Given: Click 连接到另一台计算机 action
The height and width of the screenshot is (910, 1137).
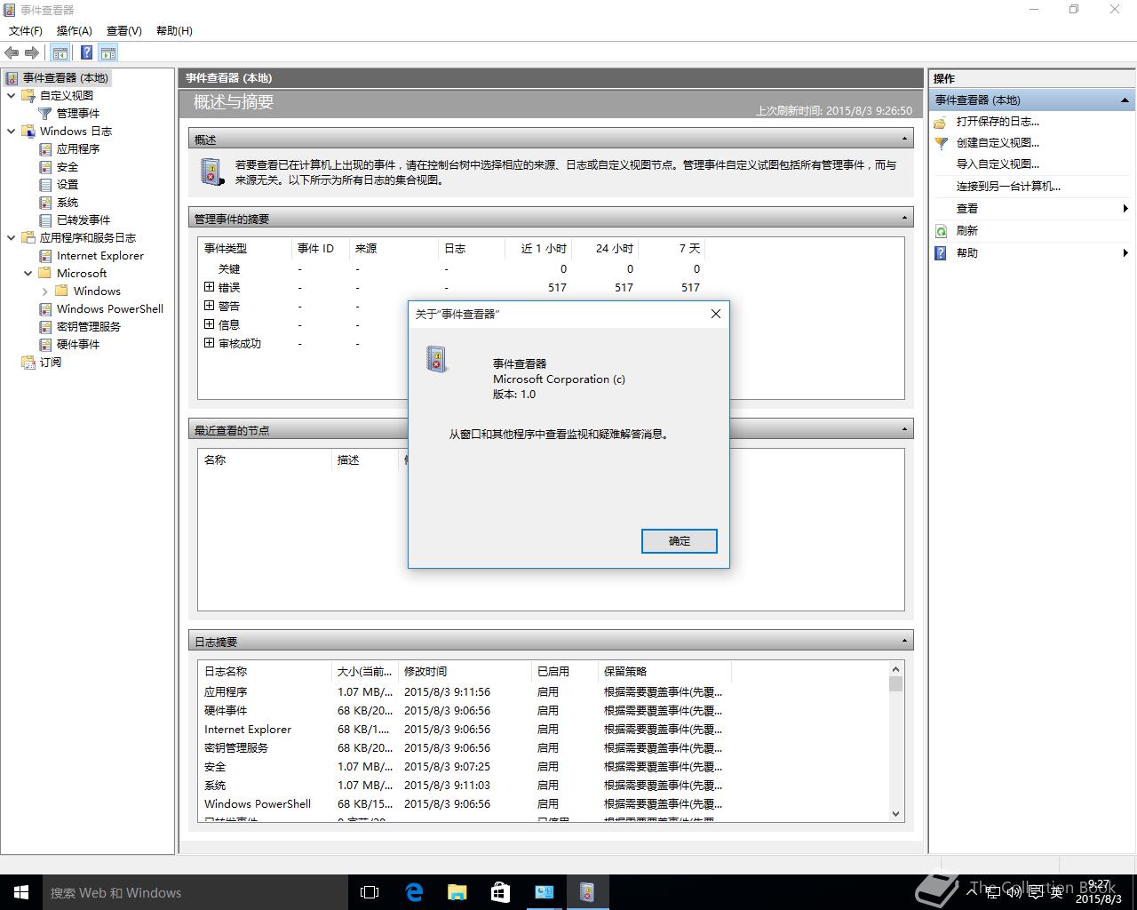Looking at the screenshot, I should (x=1008, y=186).
